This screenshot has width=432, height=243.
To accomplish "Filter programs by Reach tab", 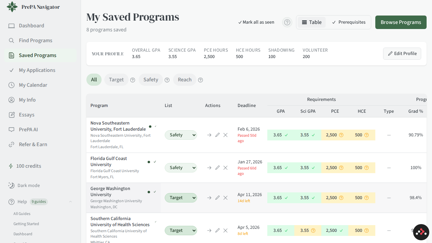I will (185, 80).
